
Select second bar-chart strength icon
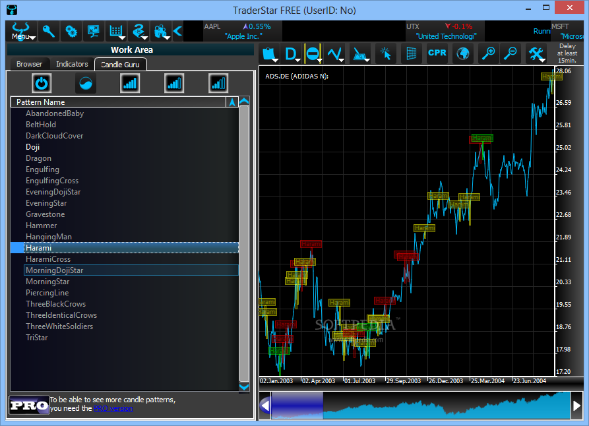tap(174, 83)
